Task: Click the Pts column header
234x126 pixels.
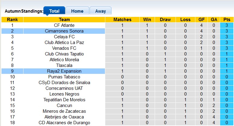Action: [227, 20]
